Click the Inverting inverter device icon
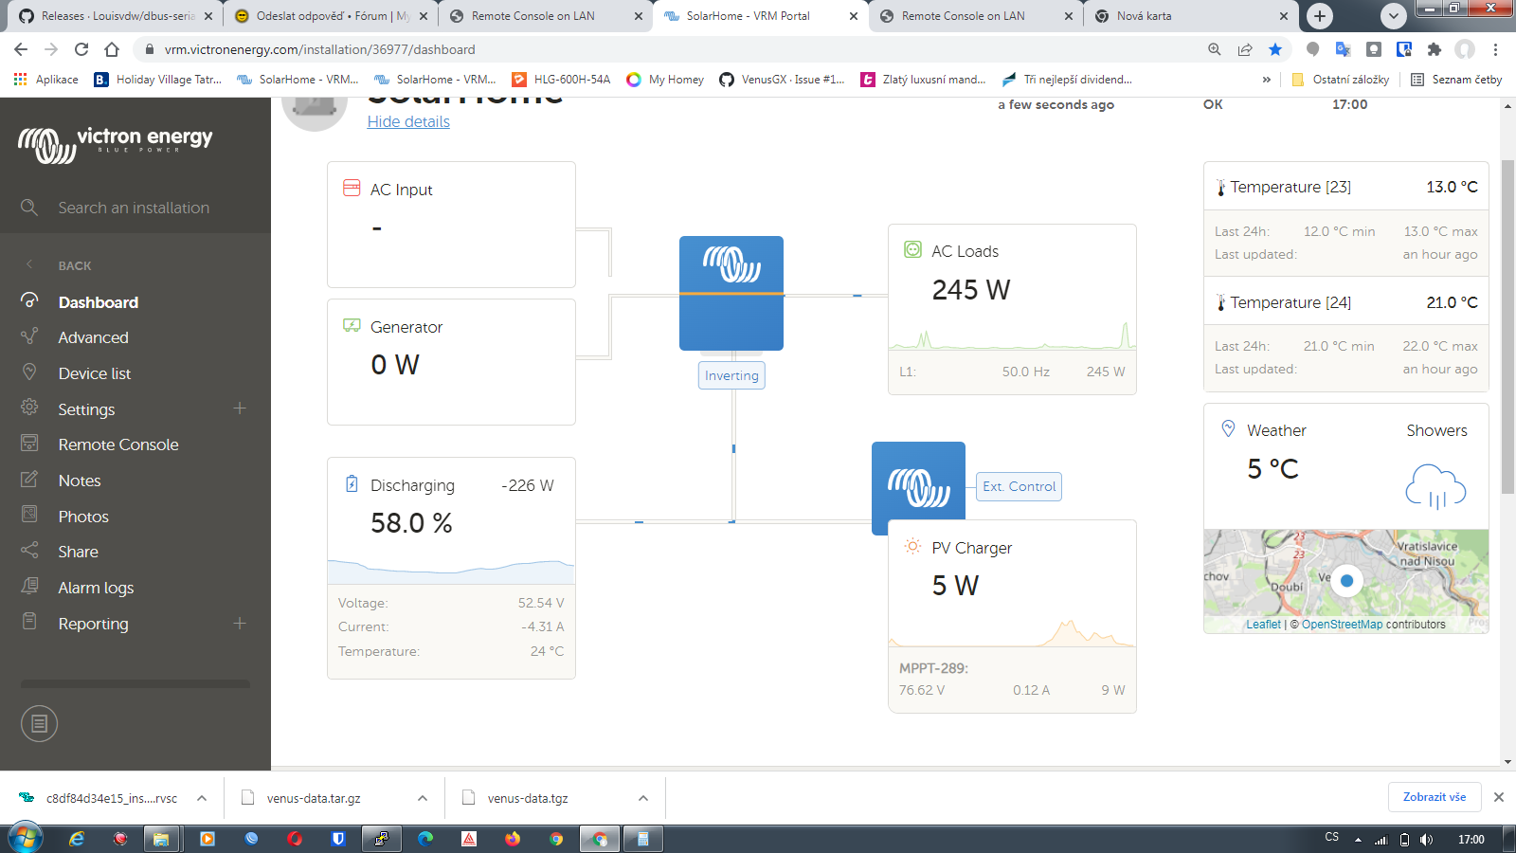The image size is (1516, 853). [731, 293]
